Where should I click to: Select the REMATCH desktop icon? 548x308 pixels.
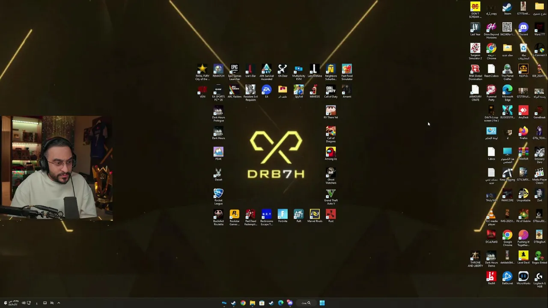click(218, 71)
